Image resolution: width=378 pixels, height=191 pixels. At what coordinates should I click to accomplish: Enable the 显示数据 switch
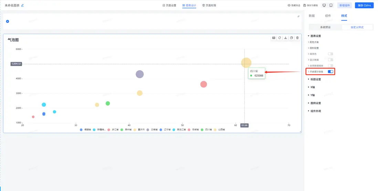pyautogui.click(x=330, y=60)
